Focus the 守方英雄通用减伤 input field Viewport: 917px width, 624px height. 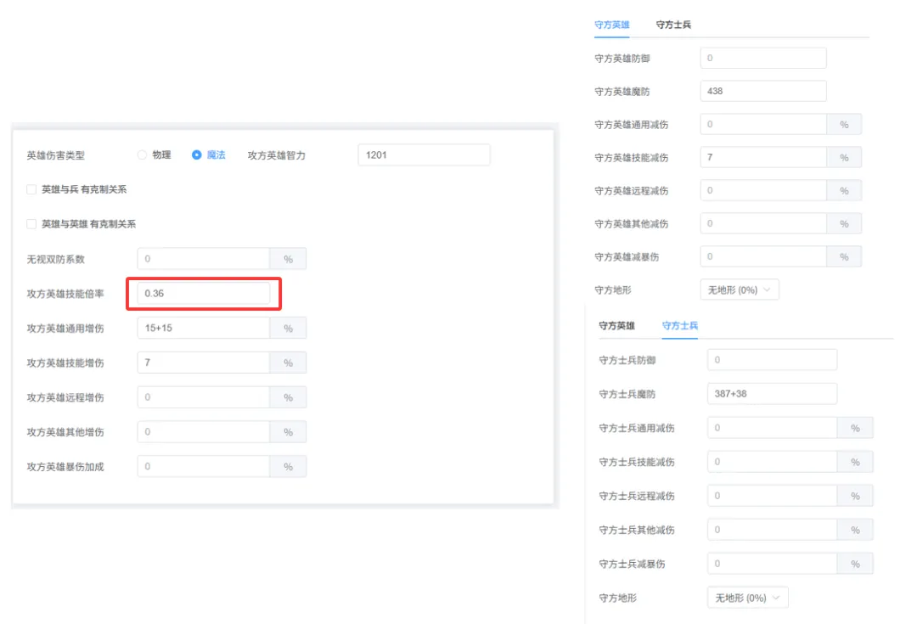tap(763, 124)
